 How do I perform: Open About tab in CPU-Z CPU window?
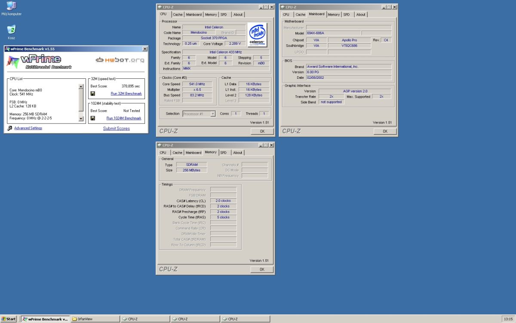tap(238, 15)
